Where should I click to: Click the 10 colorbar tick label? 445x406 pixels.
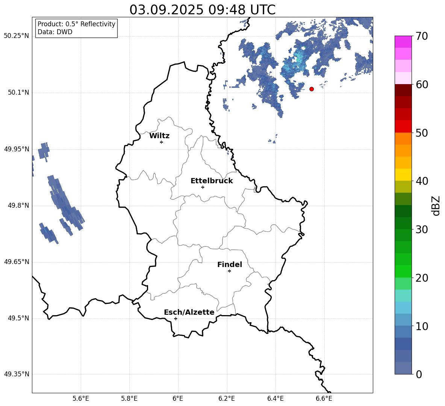(x=422, y=326)
